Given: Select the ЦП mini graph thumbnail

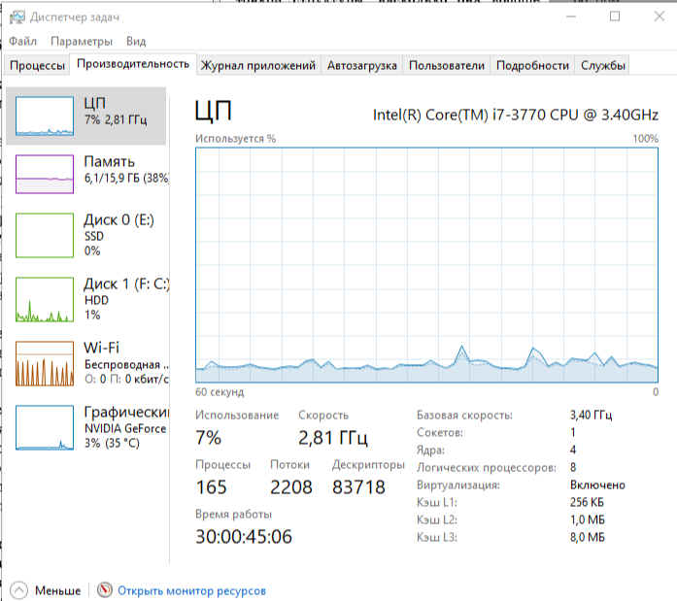Looking at the screenshot, I should (x=45, y=117).
